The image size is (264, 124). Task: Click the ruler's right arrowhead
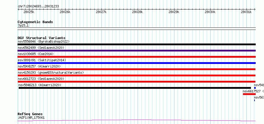[255, 9]
